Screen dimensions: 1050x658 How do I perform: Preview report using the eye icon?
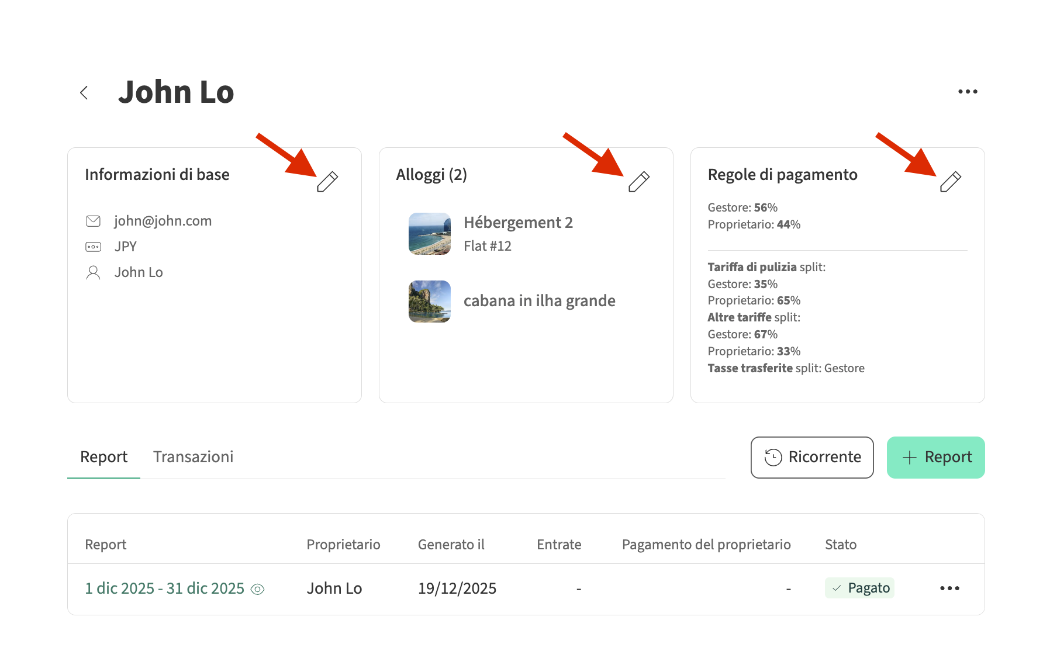[257, 589]
